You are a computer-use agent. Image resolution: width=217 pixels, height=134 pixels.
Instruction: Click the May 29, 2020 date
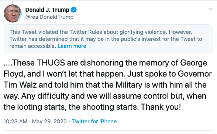pos(49,121)
